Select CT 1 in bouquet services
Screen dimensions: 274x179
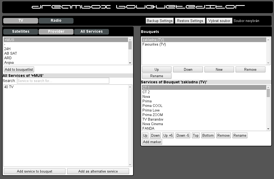pyautogui.click(x=204, y=87)
